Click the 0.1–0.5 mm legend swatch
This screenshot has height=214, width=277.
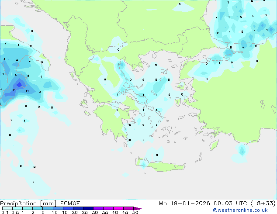7,208
